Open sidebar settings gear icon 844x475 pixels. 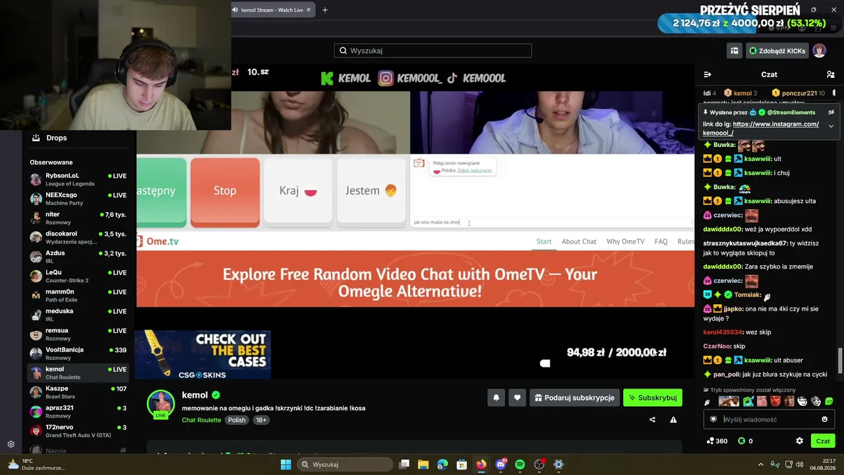pyautogui.click(x=11, y=444)
